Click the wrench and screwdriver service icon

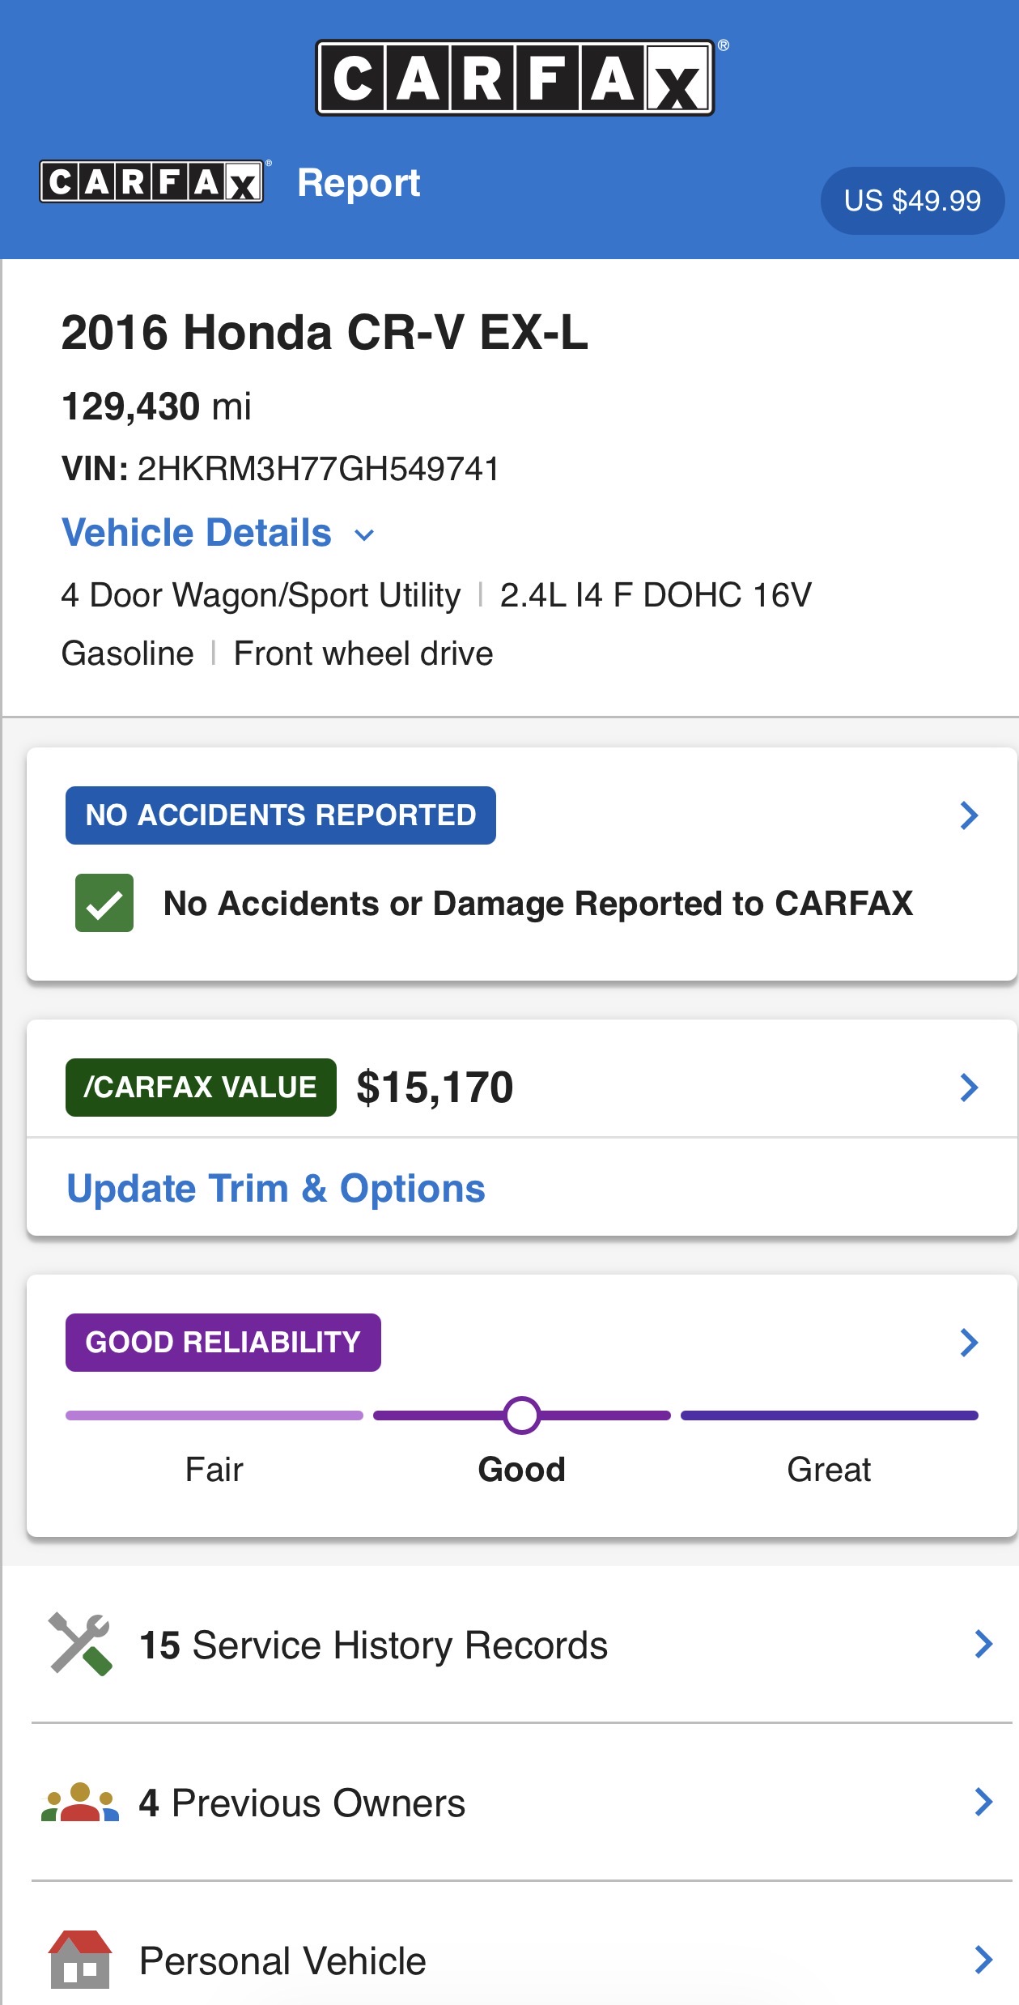pyautogui.click(x=80, y=1644)
